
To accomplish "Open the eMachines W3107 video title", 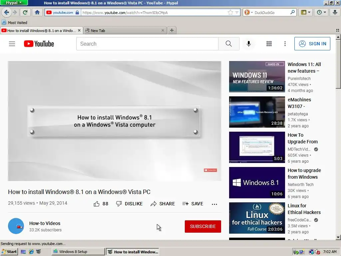I will coord(299,103).
